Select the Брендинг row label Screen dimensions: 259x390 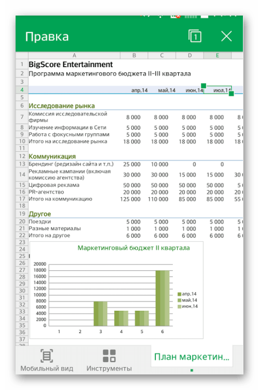(71, 164)
